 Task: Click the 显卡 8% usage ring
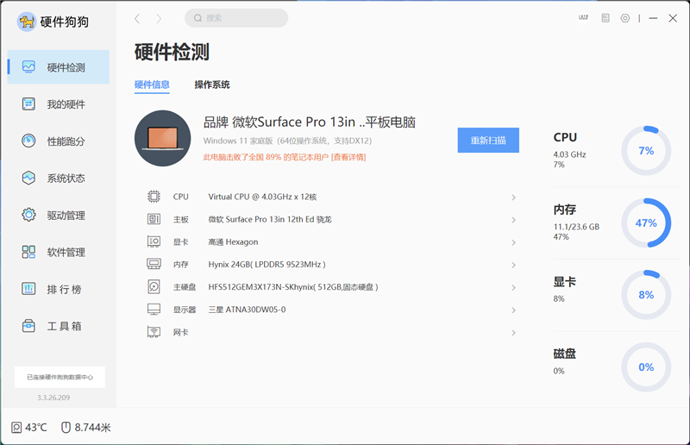point(646,295)
